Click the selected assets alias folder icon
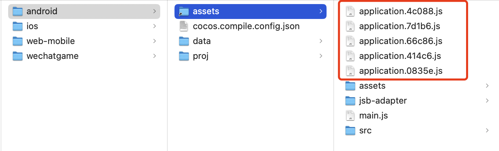Viewport: 499px width, 151px height. click(184, 12)
